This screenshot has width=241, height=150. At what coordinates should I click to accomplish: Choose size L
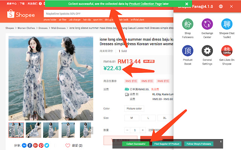point(148,118)
